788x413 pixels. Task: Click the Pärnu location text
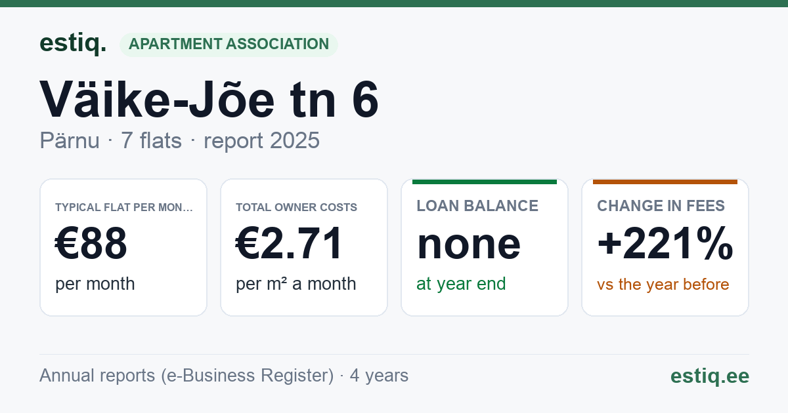coord(70,140)
